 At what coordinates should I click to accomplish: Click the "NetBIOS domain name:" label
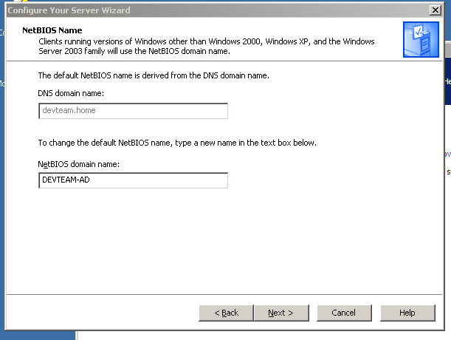pyautogui.click(x=78, y=163)
